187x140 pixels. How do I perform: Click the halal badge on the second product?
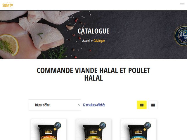click(103, 125)
